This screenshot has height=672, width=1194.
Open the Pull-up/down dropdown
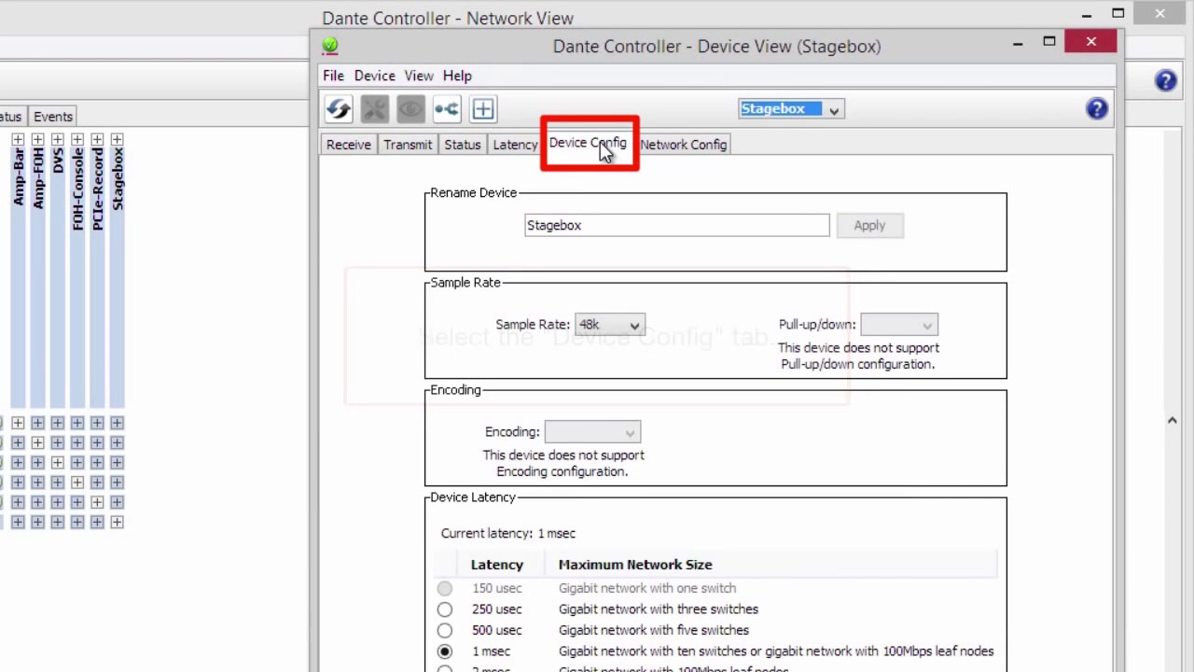pos(899,325)
